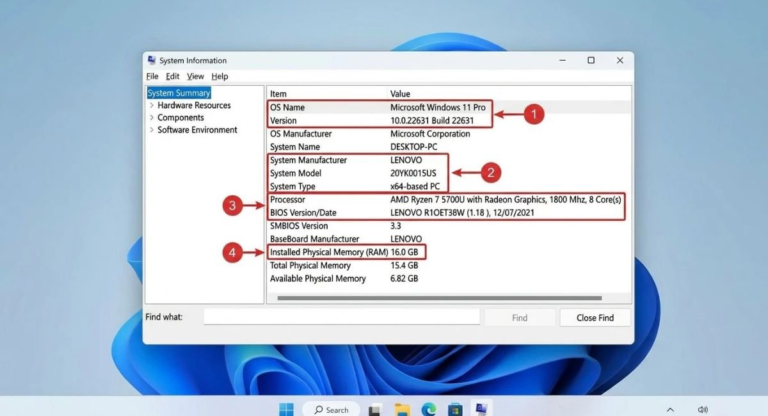Click the 'x64-based PC' value
Image resolution: width=768 pixels, height=416 pixels.
click(x=415, y=186)
